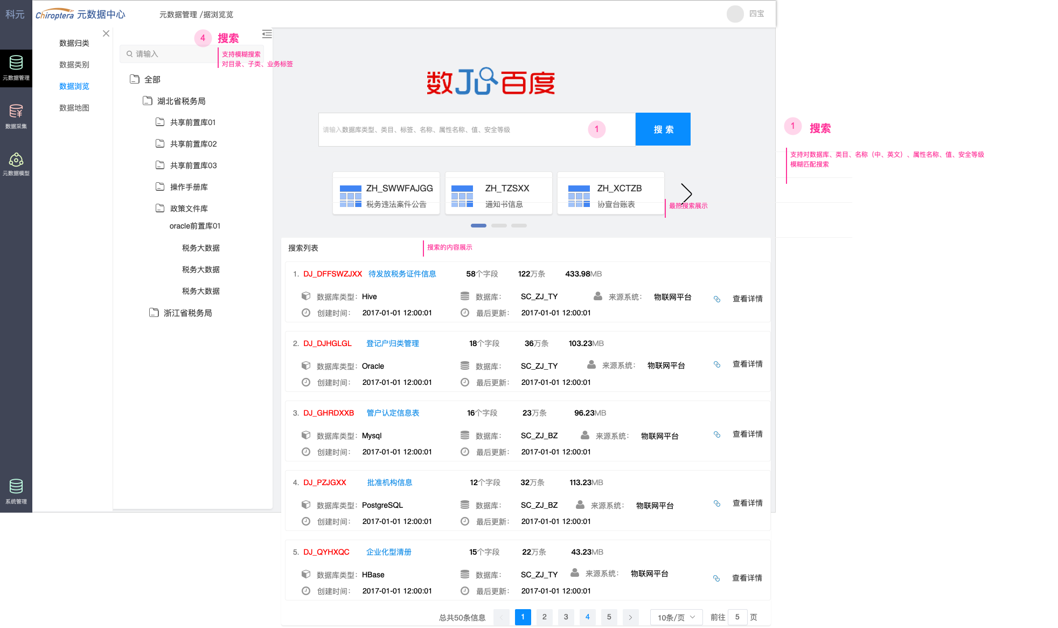Open 共享前置库03 tree node
Image resolution: width=1058 pixels, height=628 pixels.
(193, 165)
